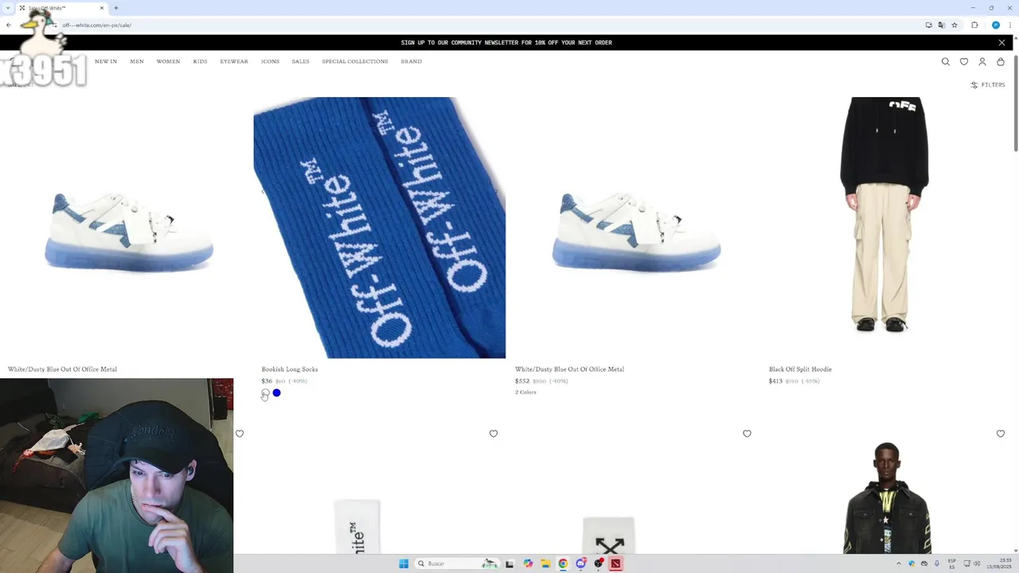Open the OBS Studio taskbar icon
Screen dimensions: 1019x573
(x=598, y=563)
